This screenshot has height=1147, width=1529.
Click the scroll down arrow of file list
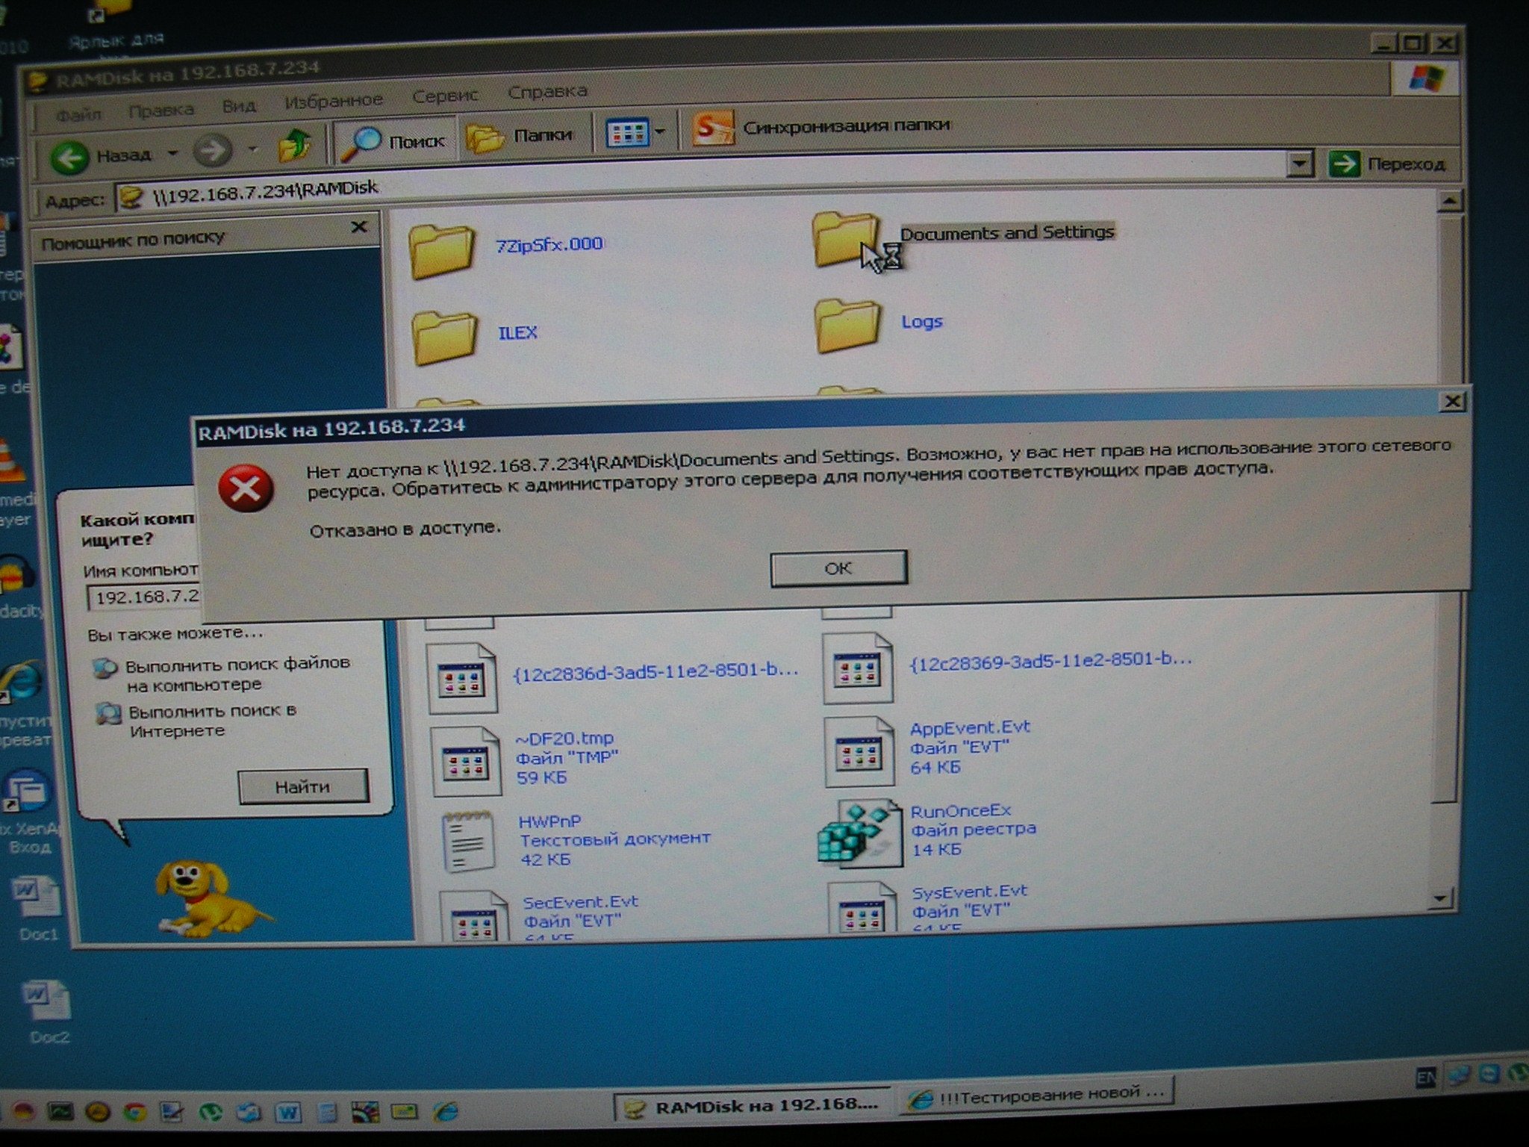click(1441, 898)
